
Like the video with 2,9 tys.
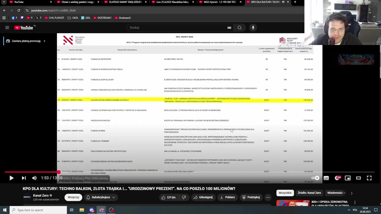[168, 197]
